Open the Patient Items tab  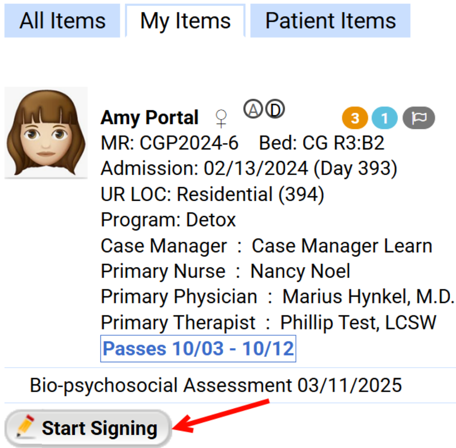tap(330, 20)
